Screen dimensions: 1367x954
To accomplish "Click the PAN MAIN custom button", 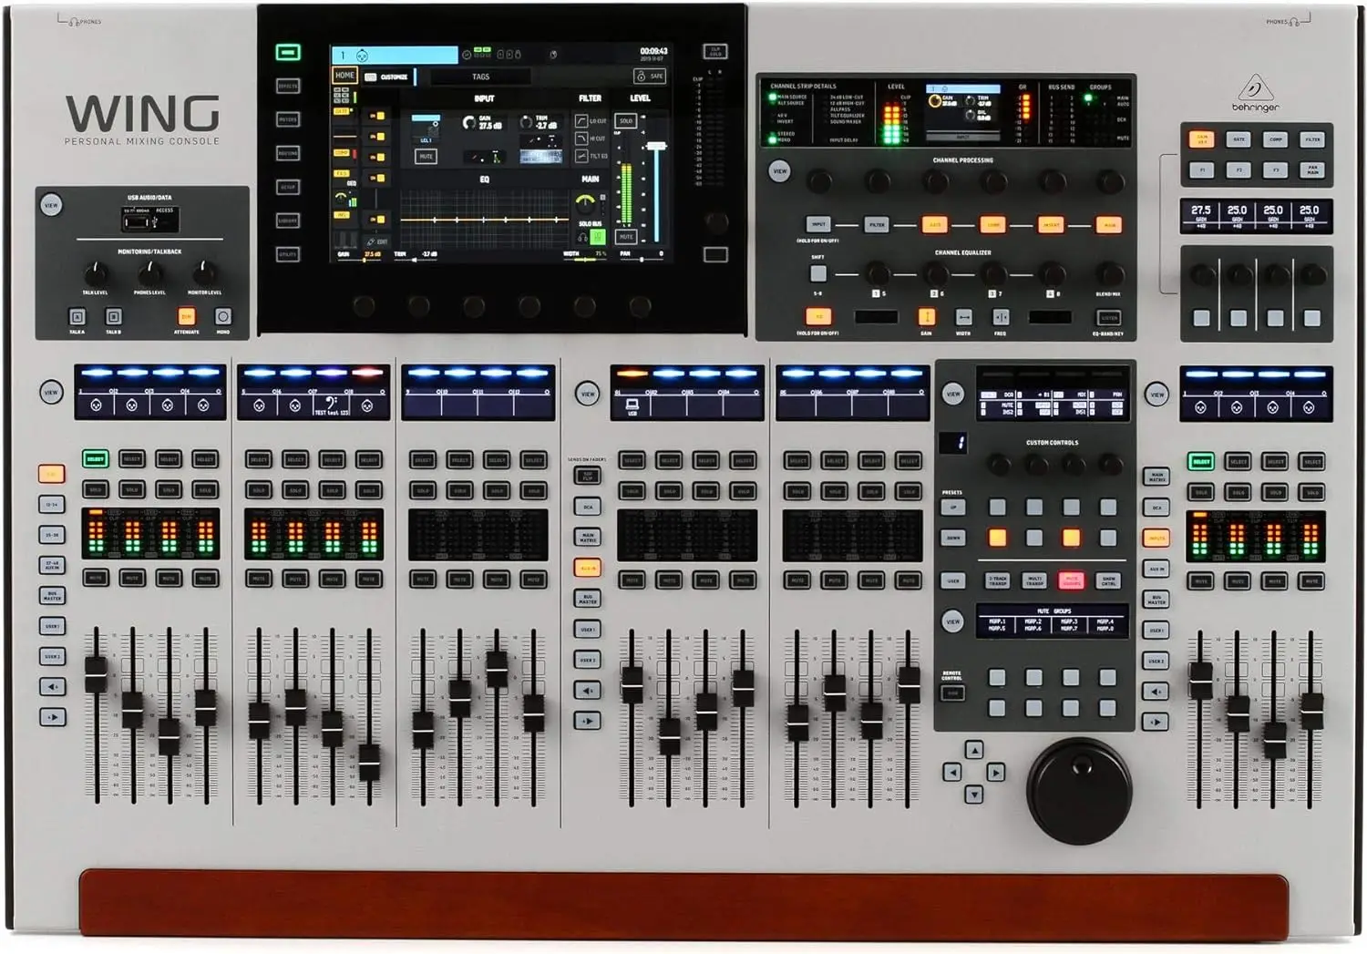I will tap(1312, 170).
